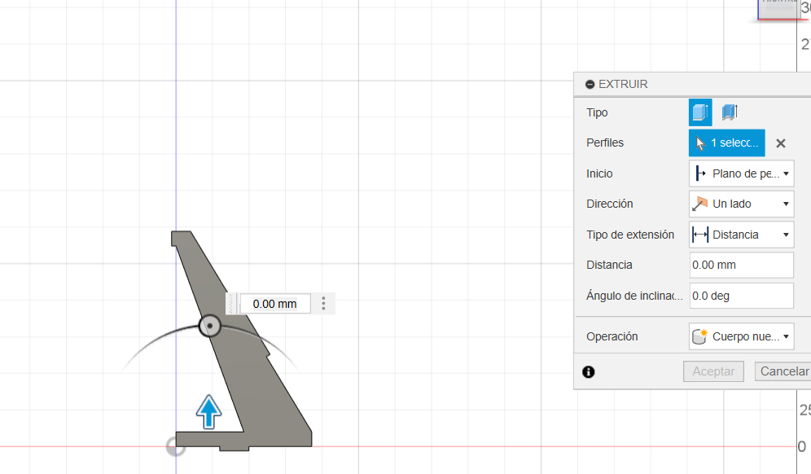Open the three-dot menu by the distance field
This screenshot has width=811, height=474.
[x=324, y=304]
